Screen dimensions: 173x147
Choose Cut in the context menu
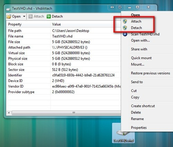coord(134,91)
